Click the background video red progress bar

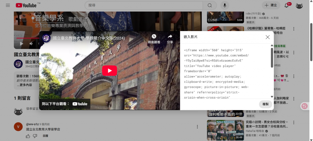tap(28, 38)
